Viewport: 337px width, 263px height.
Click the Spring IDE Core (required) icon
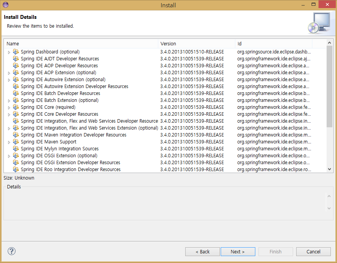16,107
